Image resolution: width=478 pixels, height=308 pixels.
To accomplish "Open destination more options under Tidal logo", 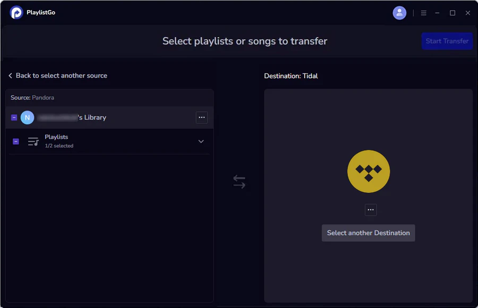I will point(371,210).
